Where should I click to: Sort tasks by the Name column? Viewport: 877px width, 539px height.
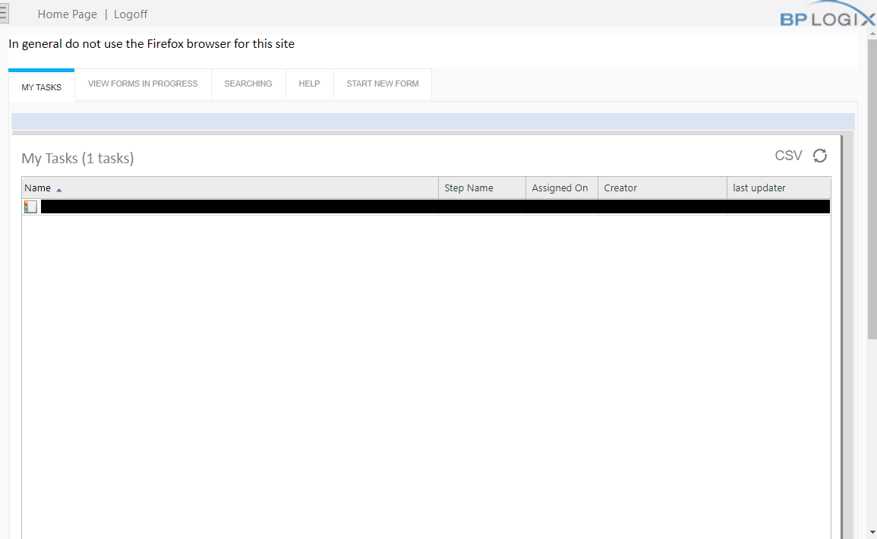point(38,188)
